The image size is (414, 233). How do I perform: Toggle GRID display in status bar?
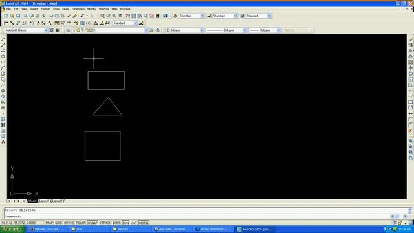(58, 223)
